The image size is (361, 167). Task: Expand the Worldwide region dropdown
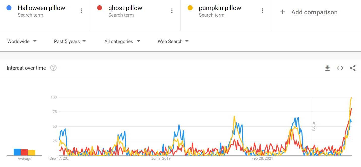point(22,41)
